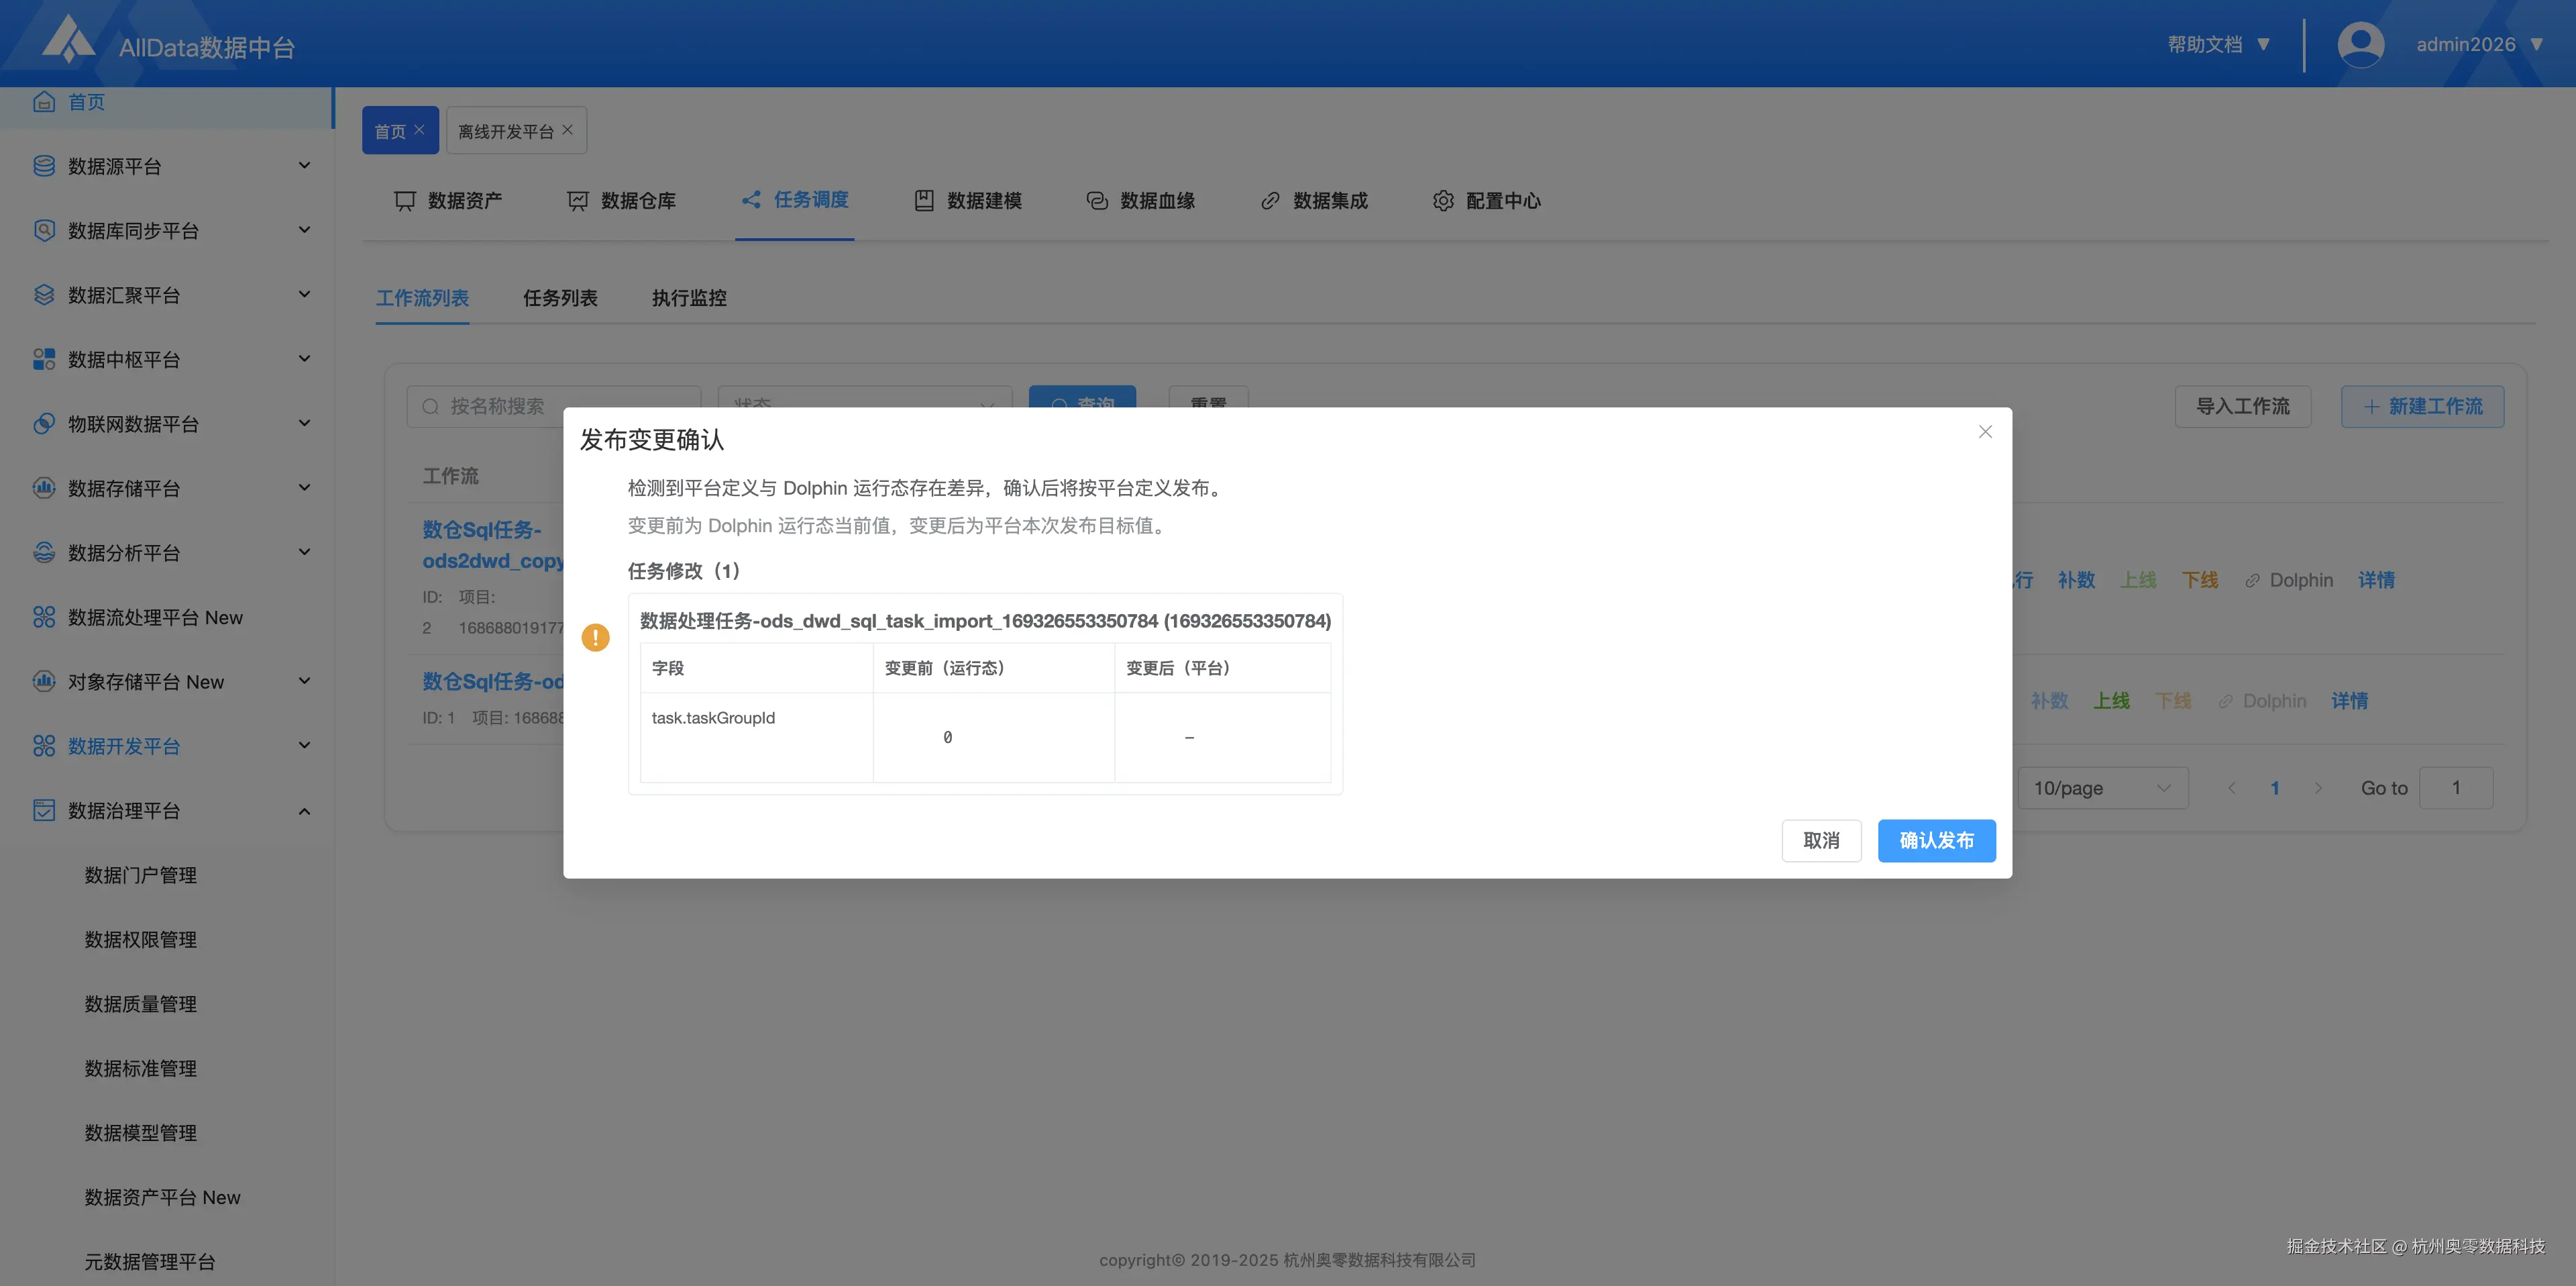The image size is (2576, 1286).
Task: Select the 数据建模 modeling icon
Action: (923, 200)
